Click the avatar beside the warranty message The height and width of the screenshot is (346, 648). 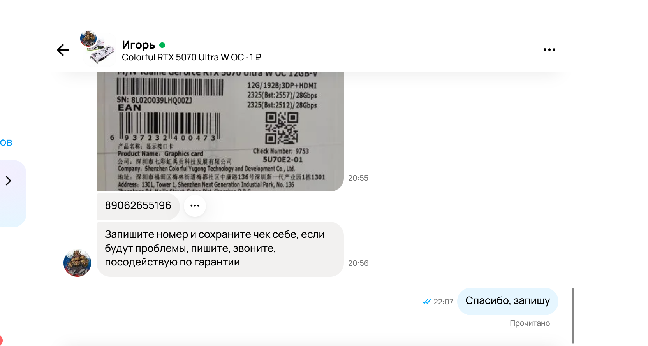(77, 263)
